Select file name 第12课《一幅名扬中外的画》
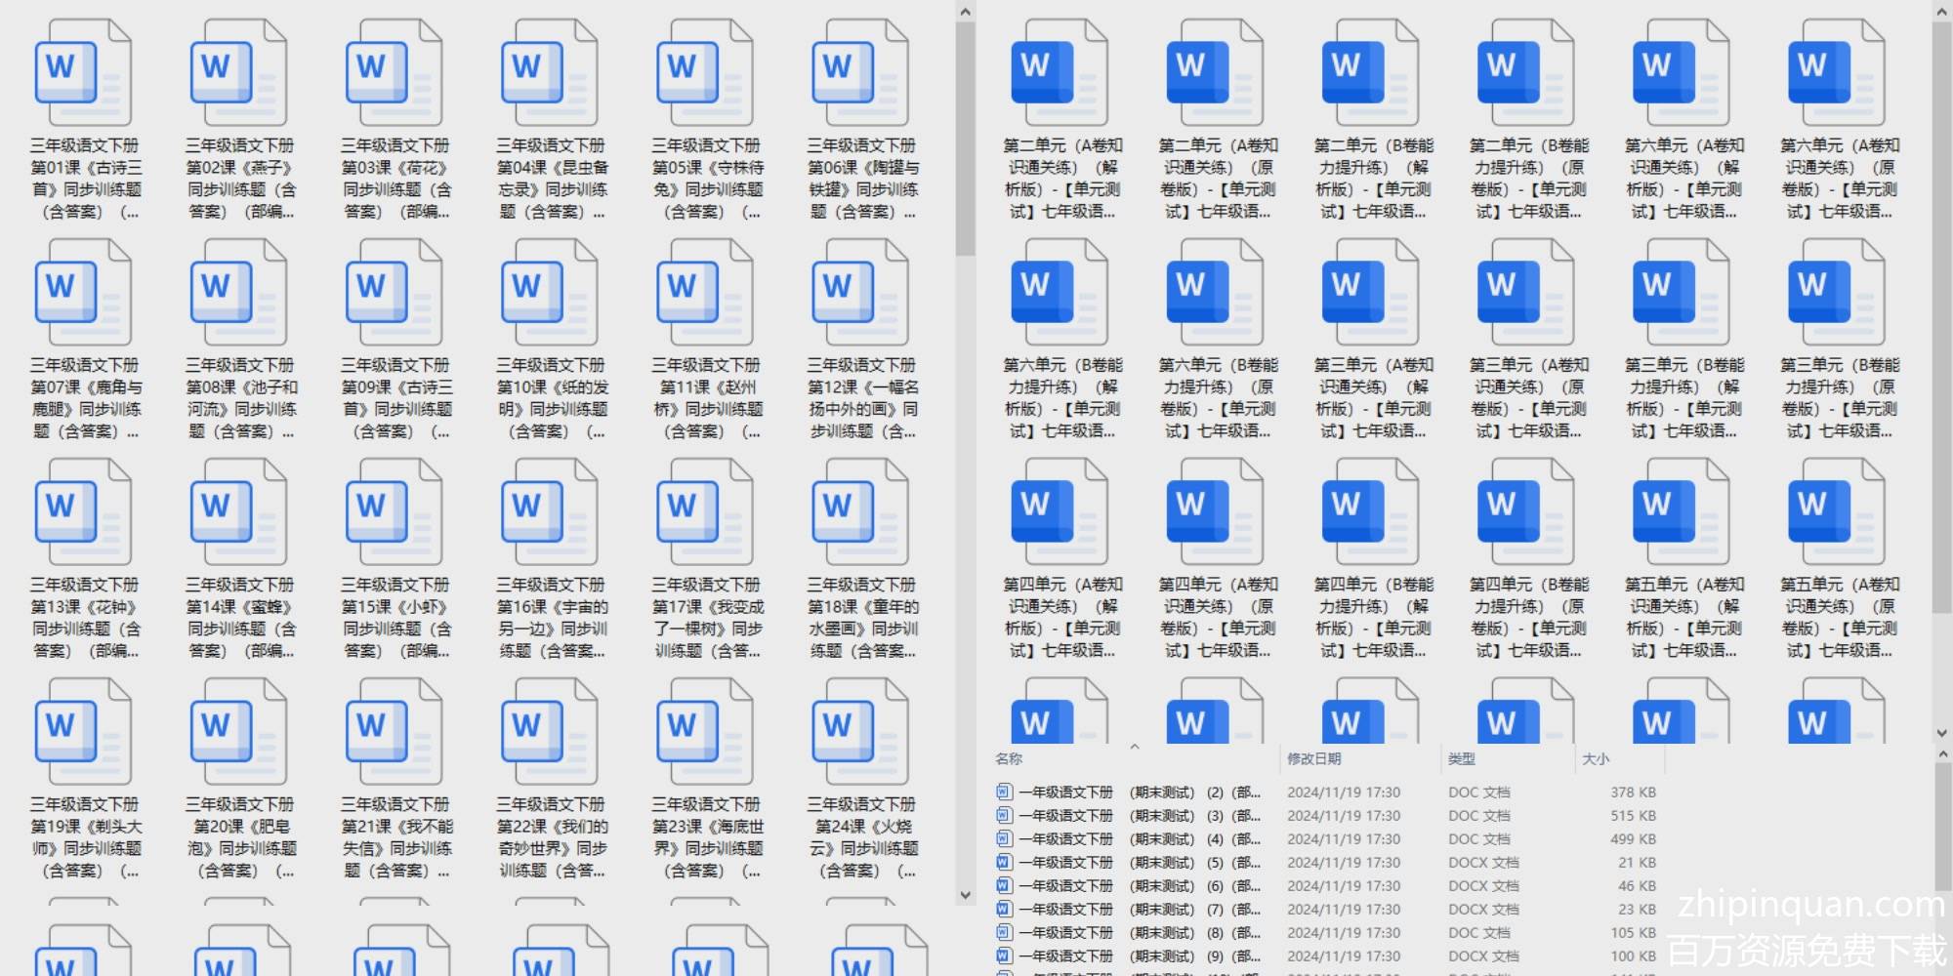This screenshot has height=976, width=1953. 862,398
